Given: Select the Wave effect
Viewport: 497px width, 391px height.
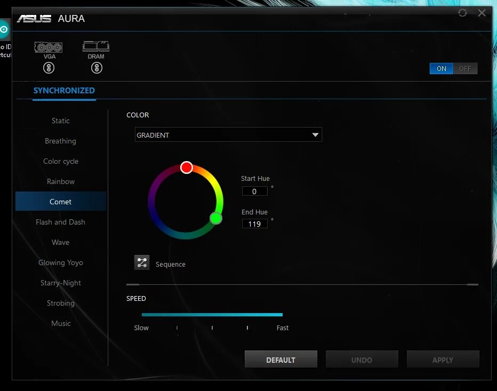Looking at the screenshot, I should (61, 243).
